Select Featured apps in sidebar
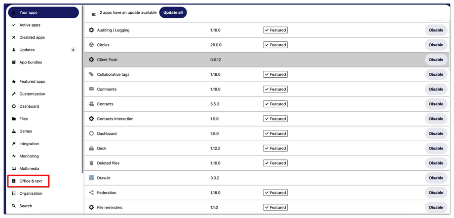 click(32, 82)
